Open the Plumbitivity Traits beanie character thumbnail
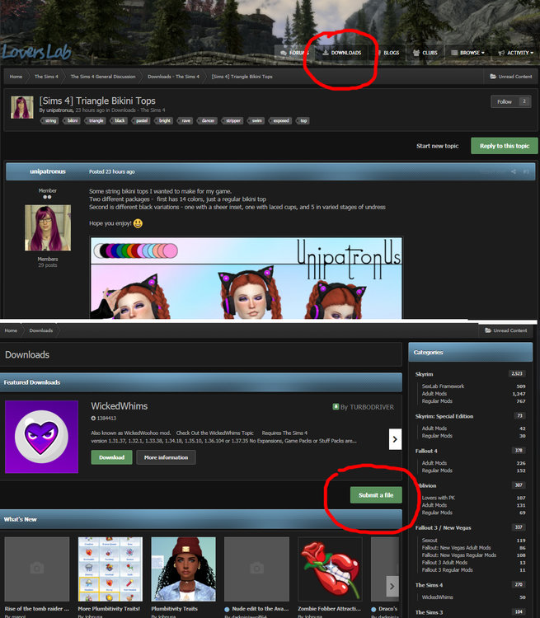This screenshot has width=540, height=618. pos(183,569)
